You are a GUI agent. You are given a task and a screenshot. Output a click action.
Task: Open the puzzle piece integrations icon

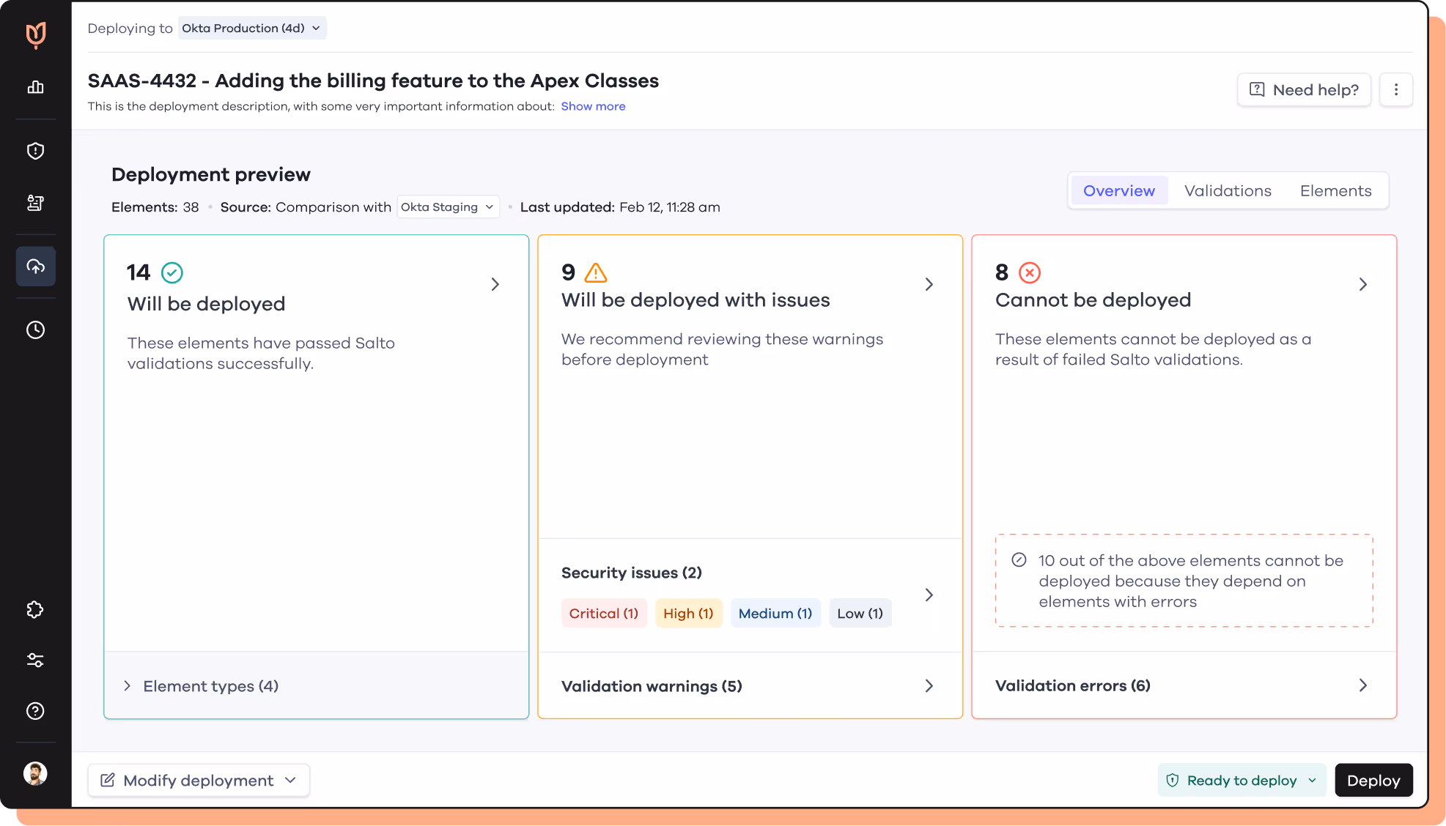pos(36,609)
